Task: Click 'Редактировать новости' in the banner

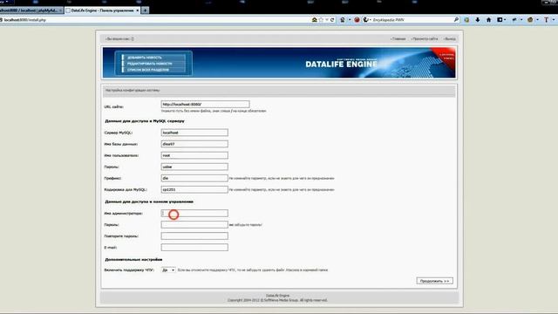Action: (x=149, y=64)
